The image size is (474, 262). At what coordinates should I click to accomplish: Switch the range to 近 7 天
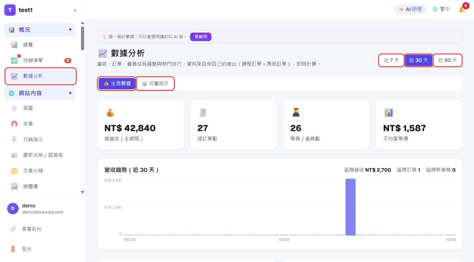click(391, 60)
